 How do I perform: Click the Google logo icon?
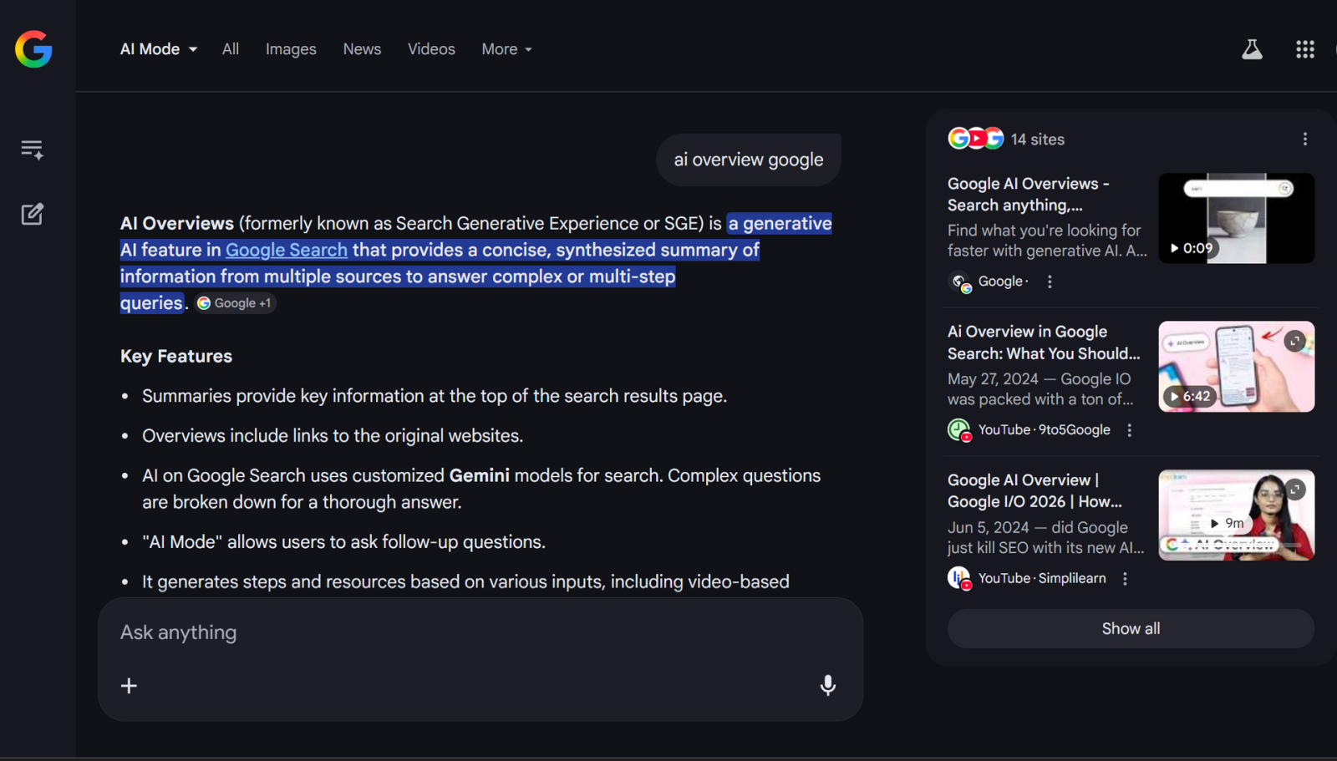pyautogui.click(x=33, y=49)
